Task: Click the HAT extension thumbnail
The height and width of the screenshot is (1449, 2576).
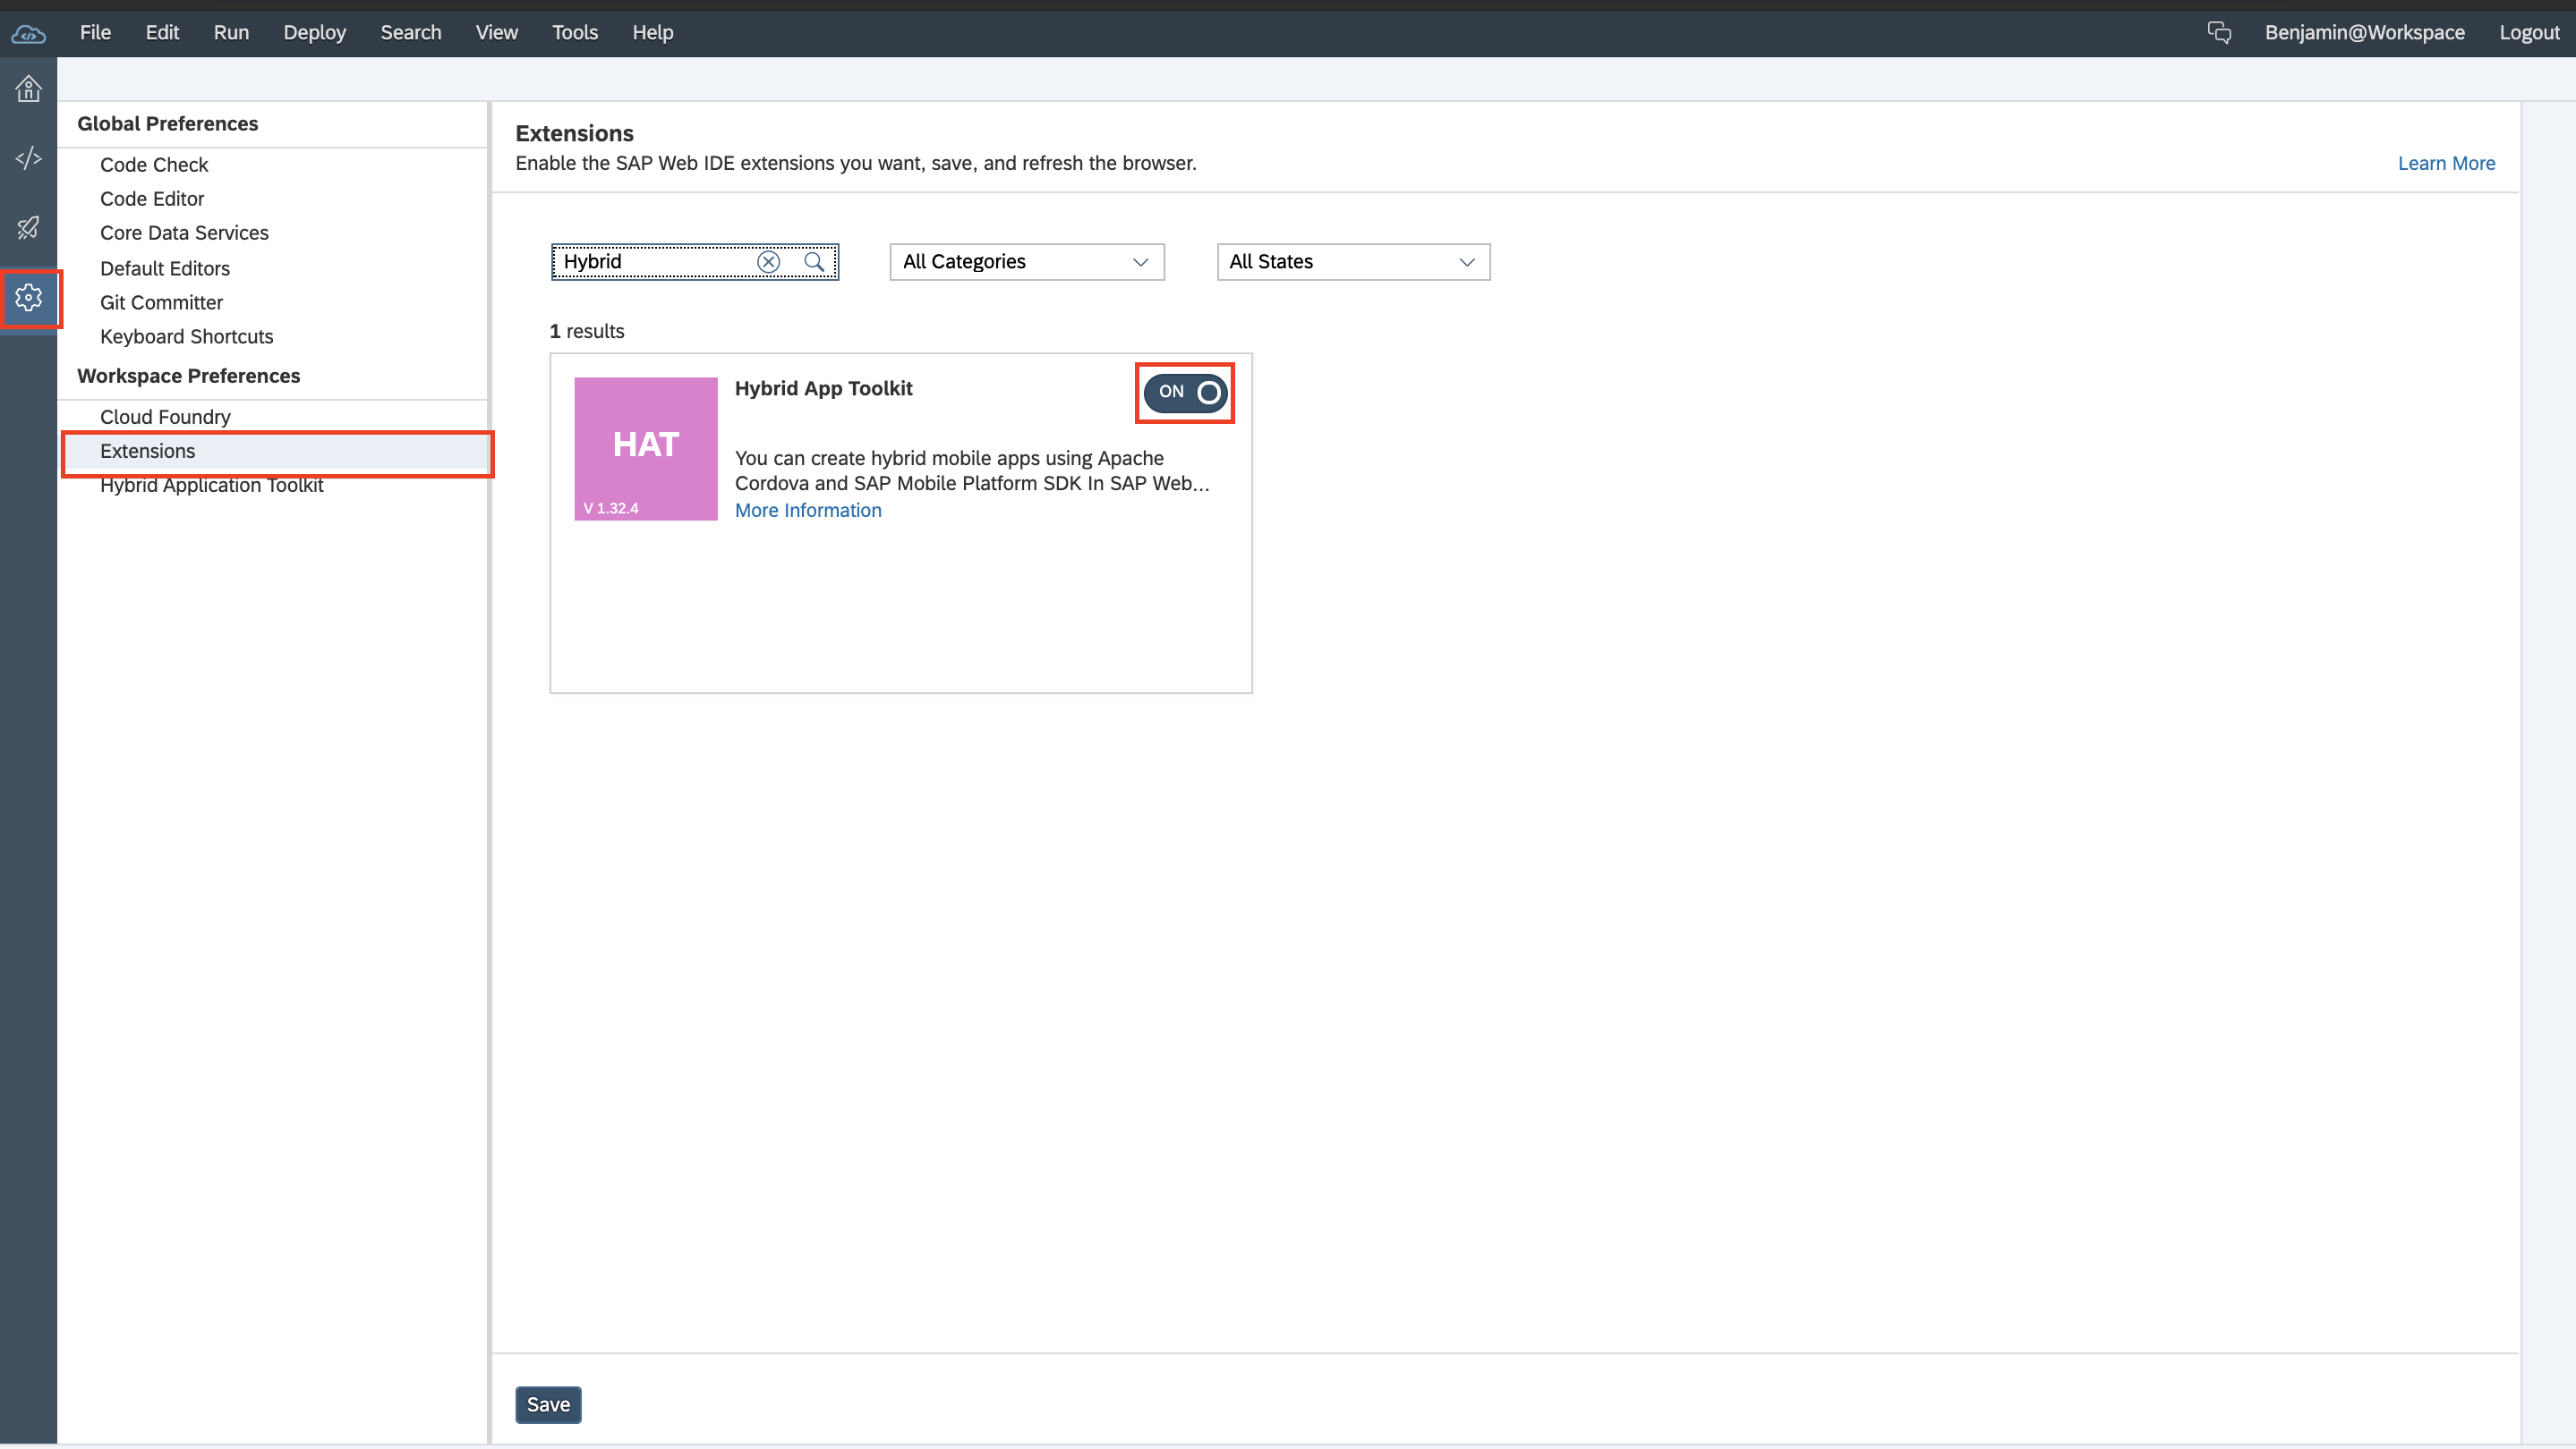Action: pyautogui.click(x=646, y=449)
